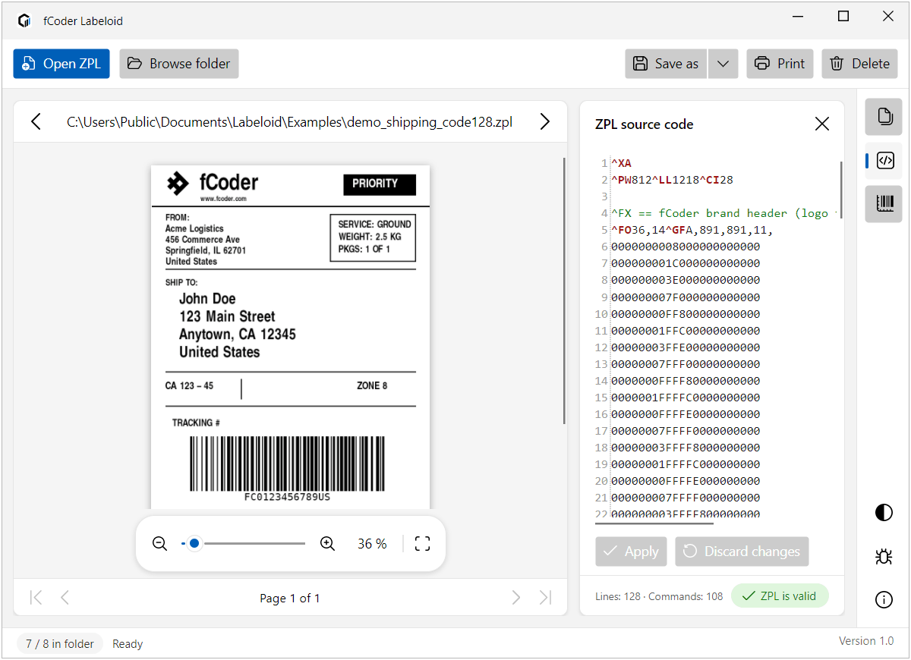Screen dimensions: 911x660
Task: Click the label preview image
Action: (290, 337)
